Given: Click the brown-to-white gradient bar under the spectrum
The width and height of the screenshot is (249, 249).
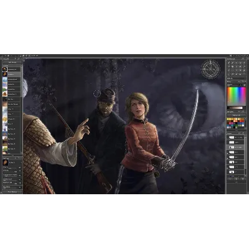Looking at the screenshot, I should (x=235, y=108).
